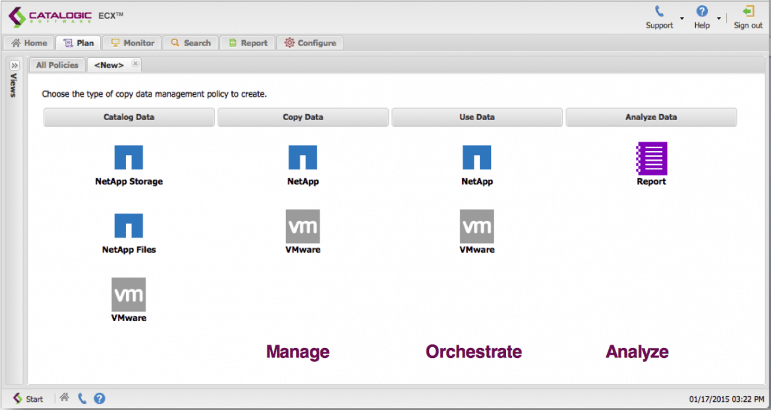The width and height of the screenshot is (771, 410).
Task: Click the Copy Data header button
Action: 303,117
